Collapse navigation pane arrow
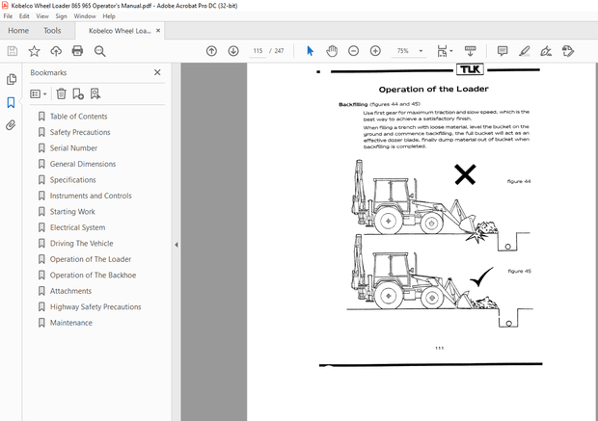Screen dimensions: 598x421 [x=177, y=245]
